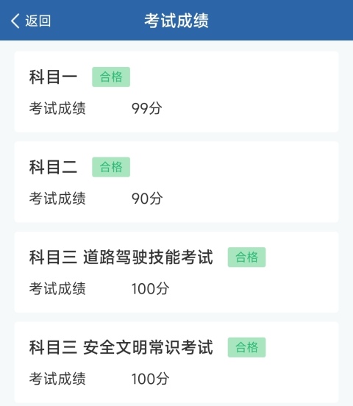Image resolution: width=353 pixels, height=406 pixels.
Task: Click the 90分 score value
Action: [147, 199]
